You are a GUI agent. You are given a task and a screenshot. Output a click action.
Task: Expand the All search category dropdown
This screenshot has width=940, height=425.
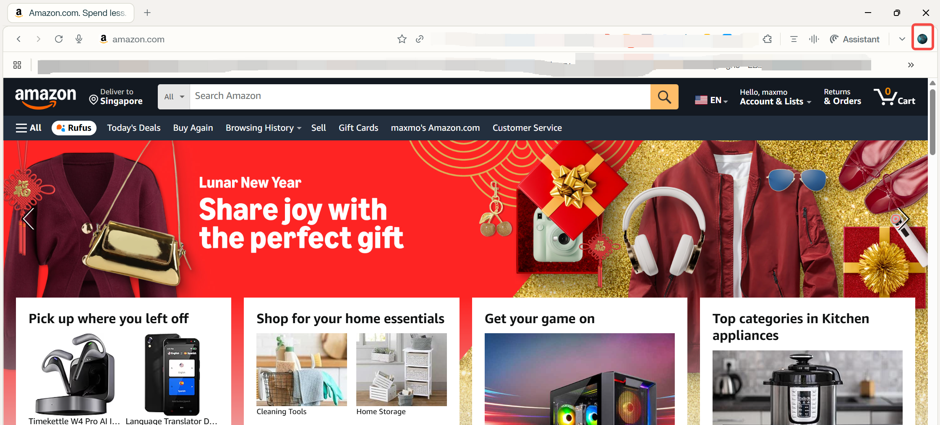(x=174, y=97)
